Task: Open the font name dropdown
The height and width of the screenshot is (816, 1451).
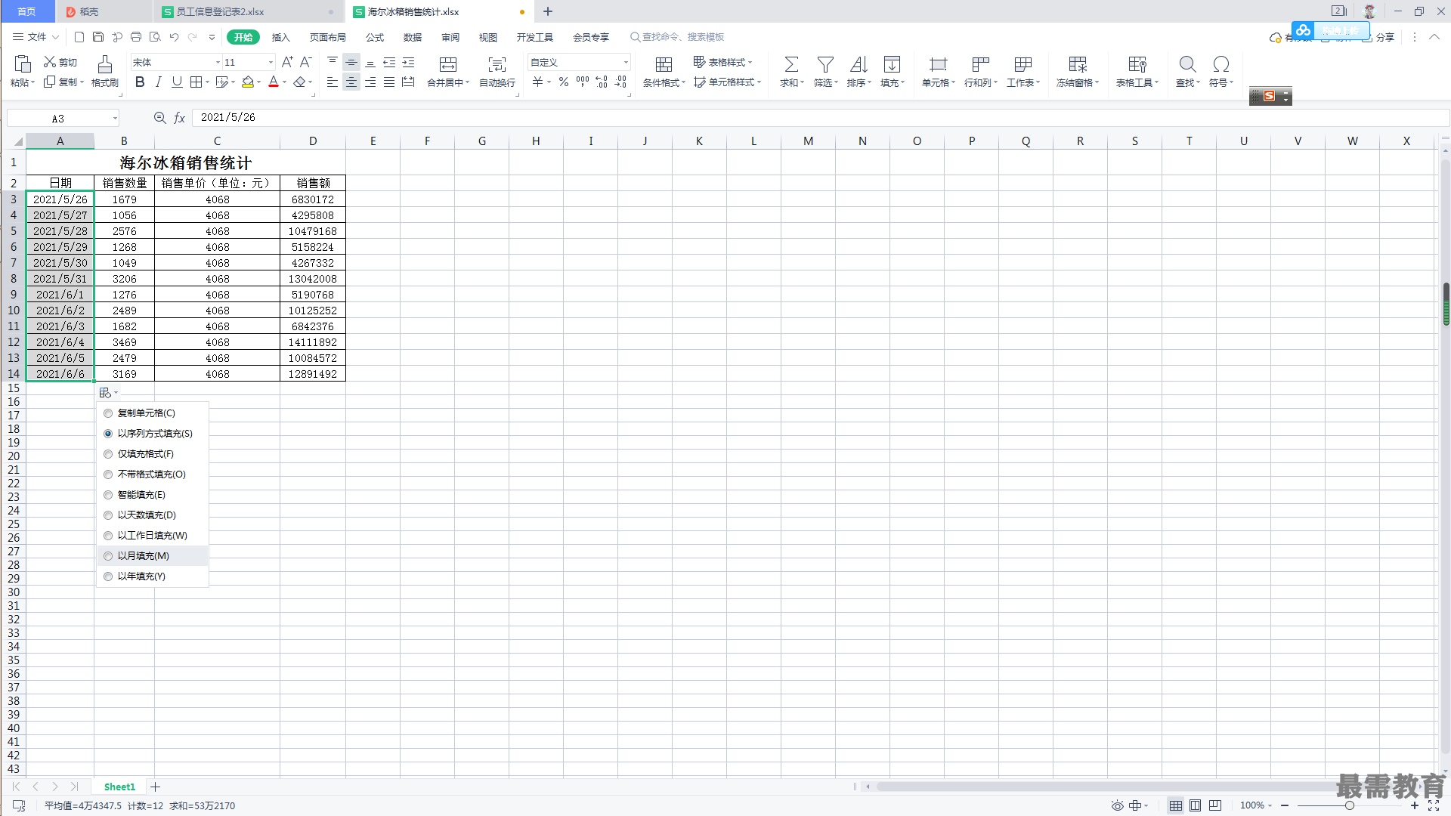Action: pos(218,63)
